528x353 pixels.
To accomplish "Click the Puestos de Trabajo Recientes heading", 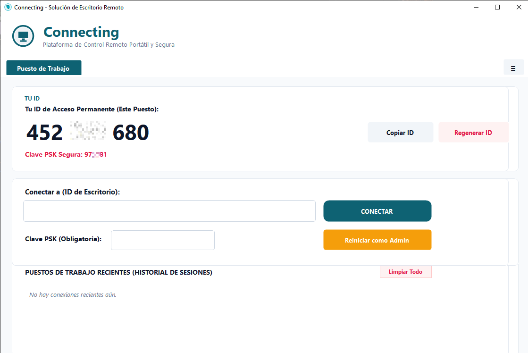I will (x=118, y=272).
